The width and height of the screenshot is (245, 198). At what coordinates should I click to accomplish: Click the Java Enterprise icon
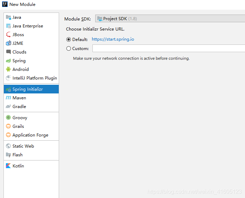click(x=8, y=26)
